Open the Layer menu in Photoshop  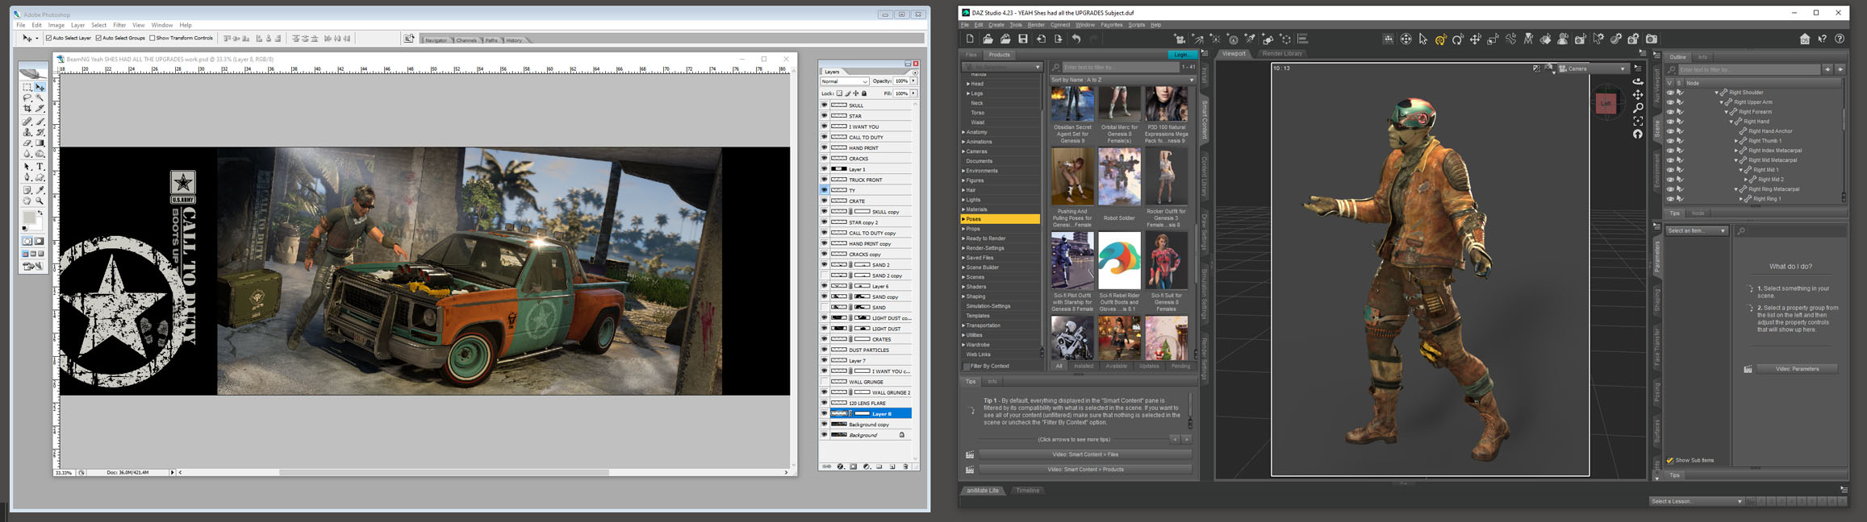coord(77,25)
